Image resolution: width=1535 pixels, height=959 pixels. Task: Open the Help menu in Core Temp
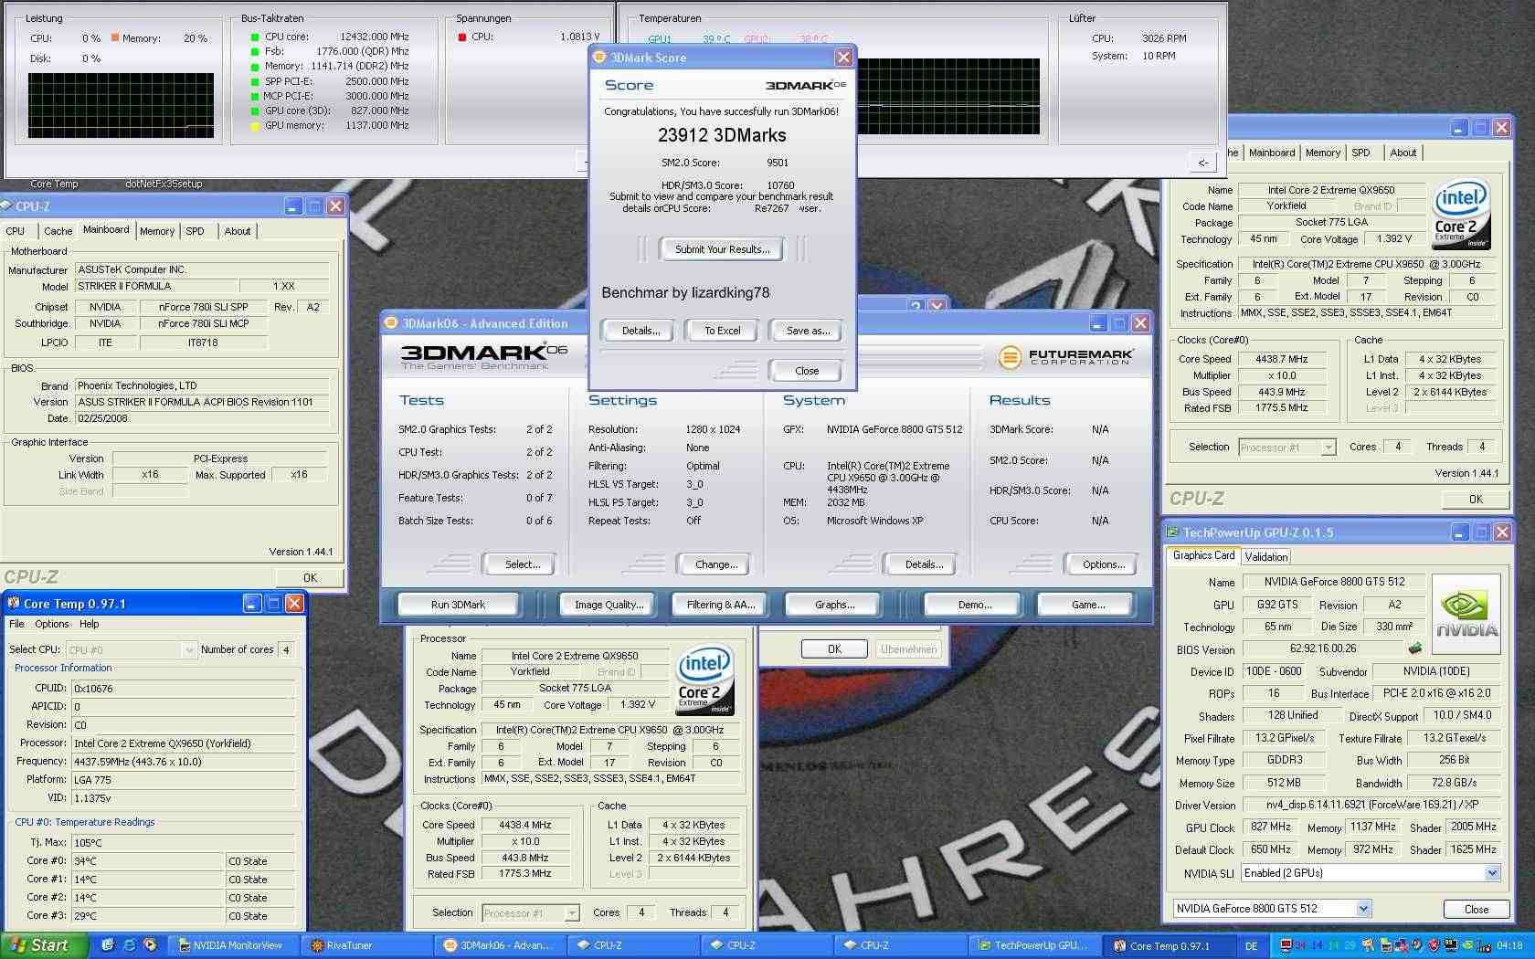click(89, 624)
